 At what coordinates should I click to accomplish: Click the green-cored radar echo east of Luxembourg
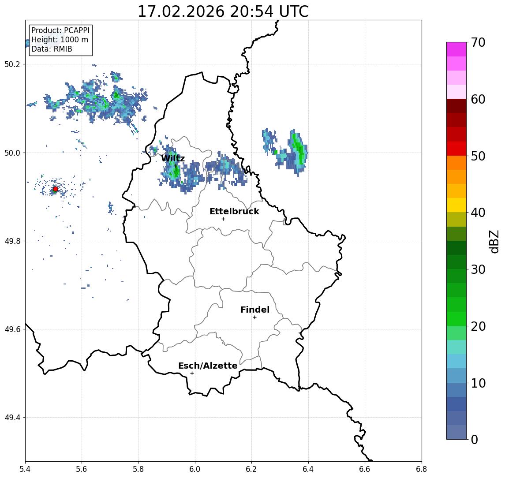[x=299, y=152]
